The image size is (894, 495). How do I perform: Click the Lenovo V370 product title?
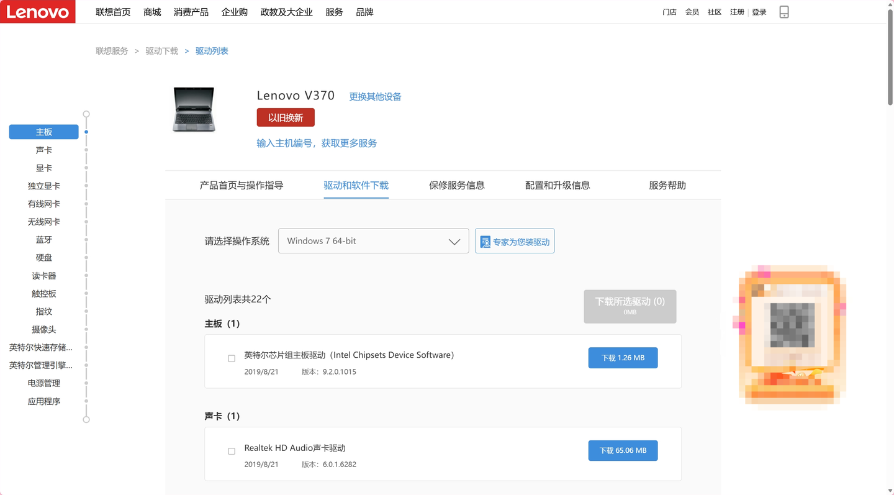point(296,96)
